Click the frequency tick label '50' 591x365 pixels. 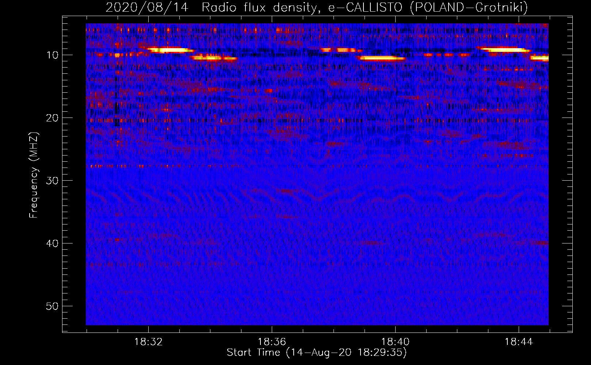53,306
